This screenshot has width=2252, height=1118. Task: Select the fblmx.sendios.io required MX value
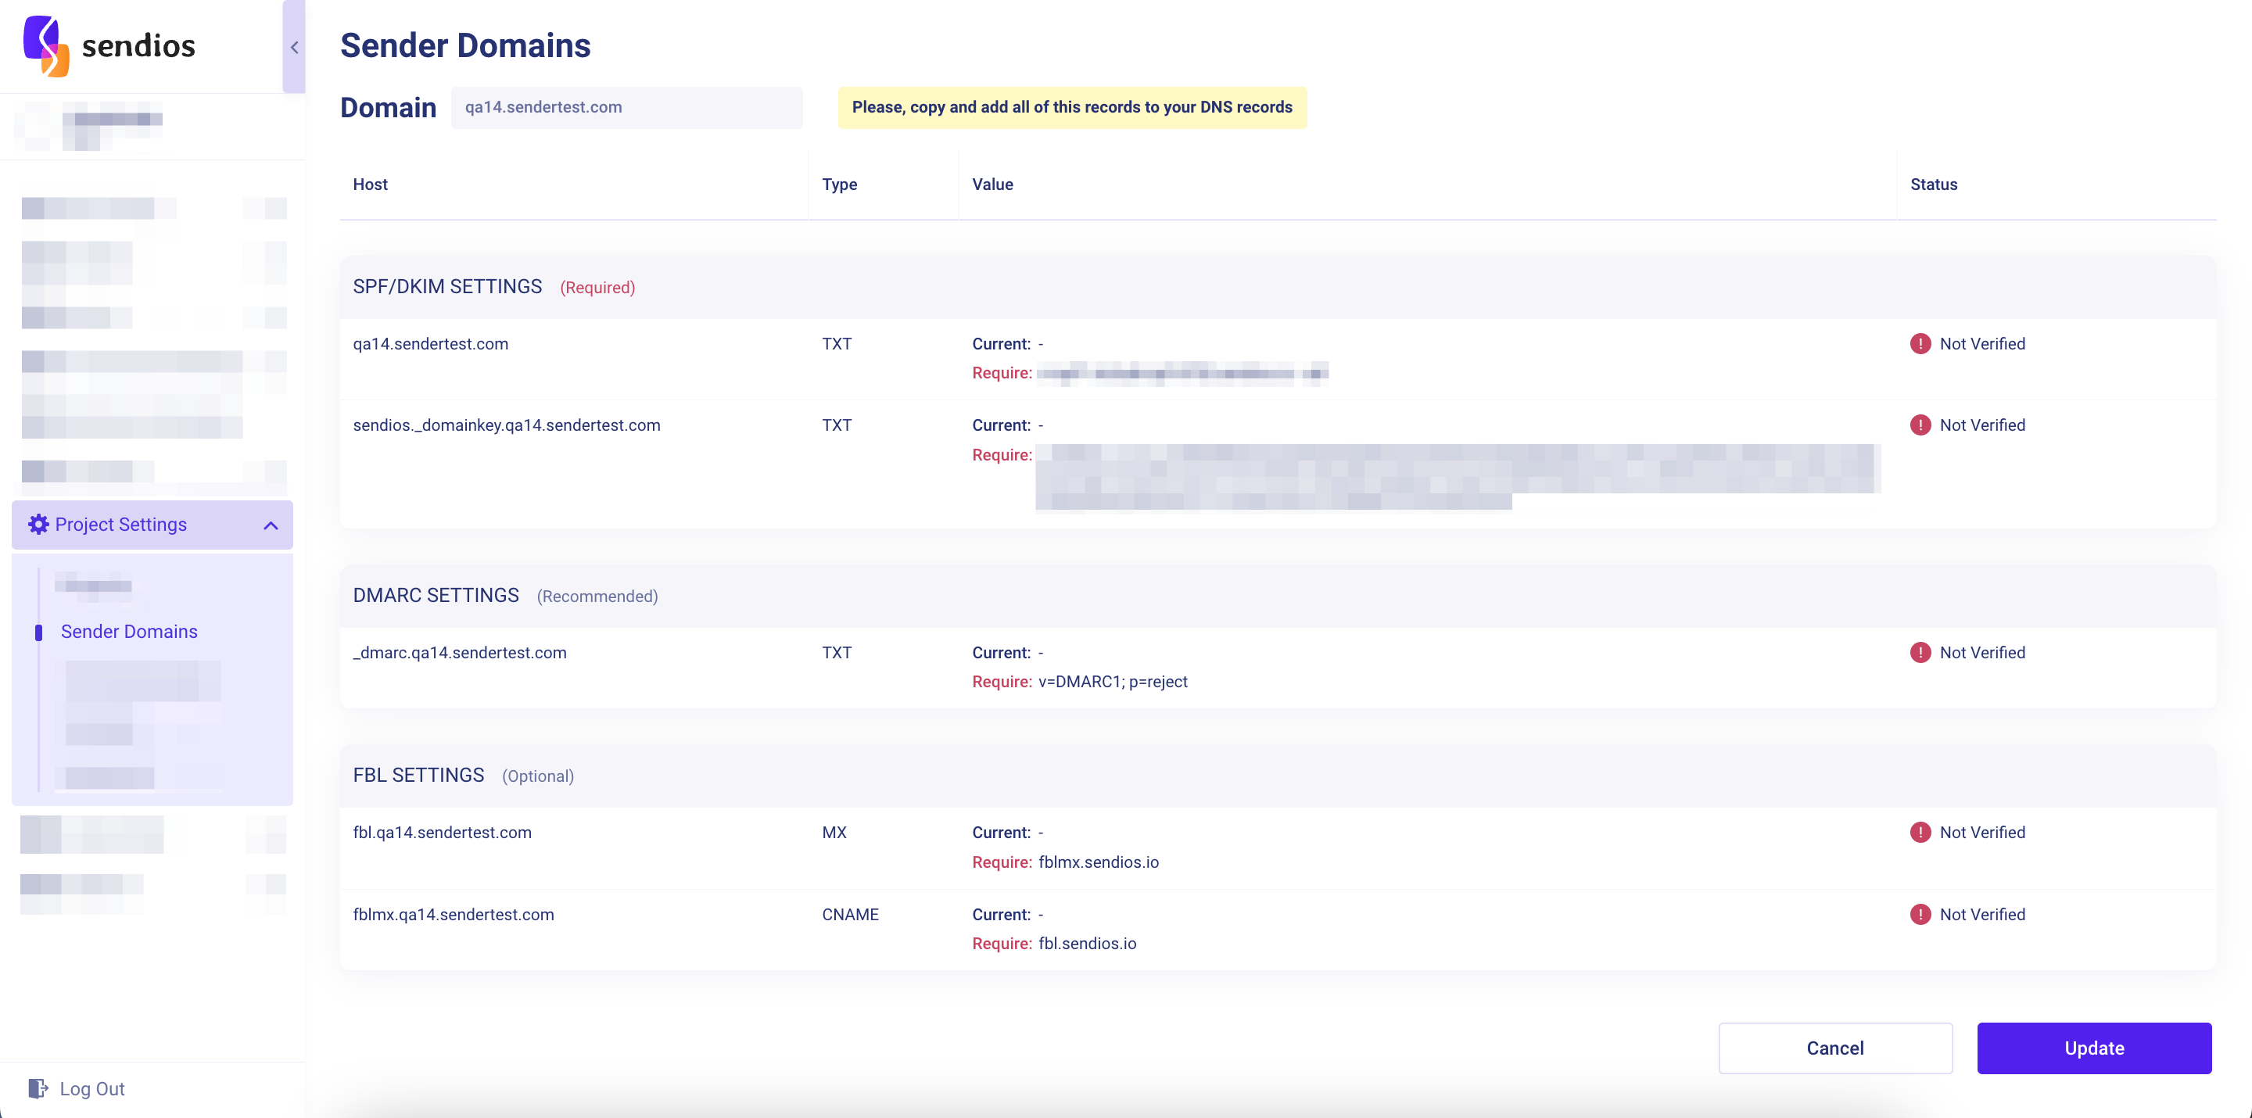(x=1098, y=862)
